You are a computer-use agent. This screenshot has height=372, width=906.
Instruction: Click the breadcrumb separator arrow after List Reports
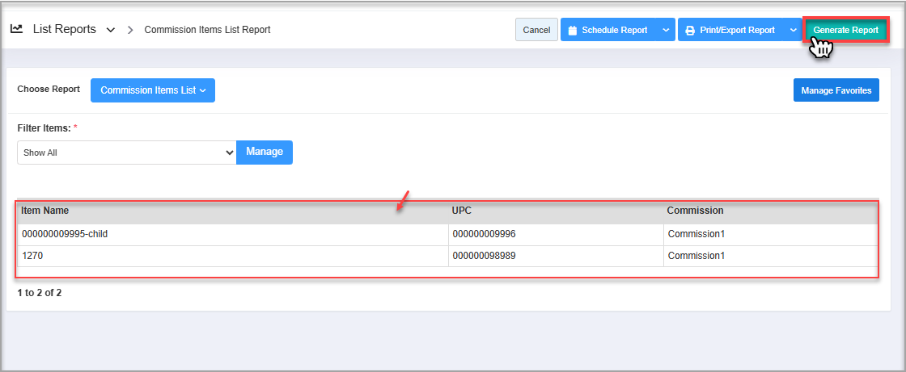pos(130,30)
